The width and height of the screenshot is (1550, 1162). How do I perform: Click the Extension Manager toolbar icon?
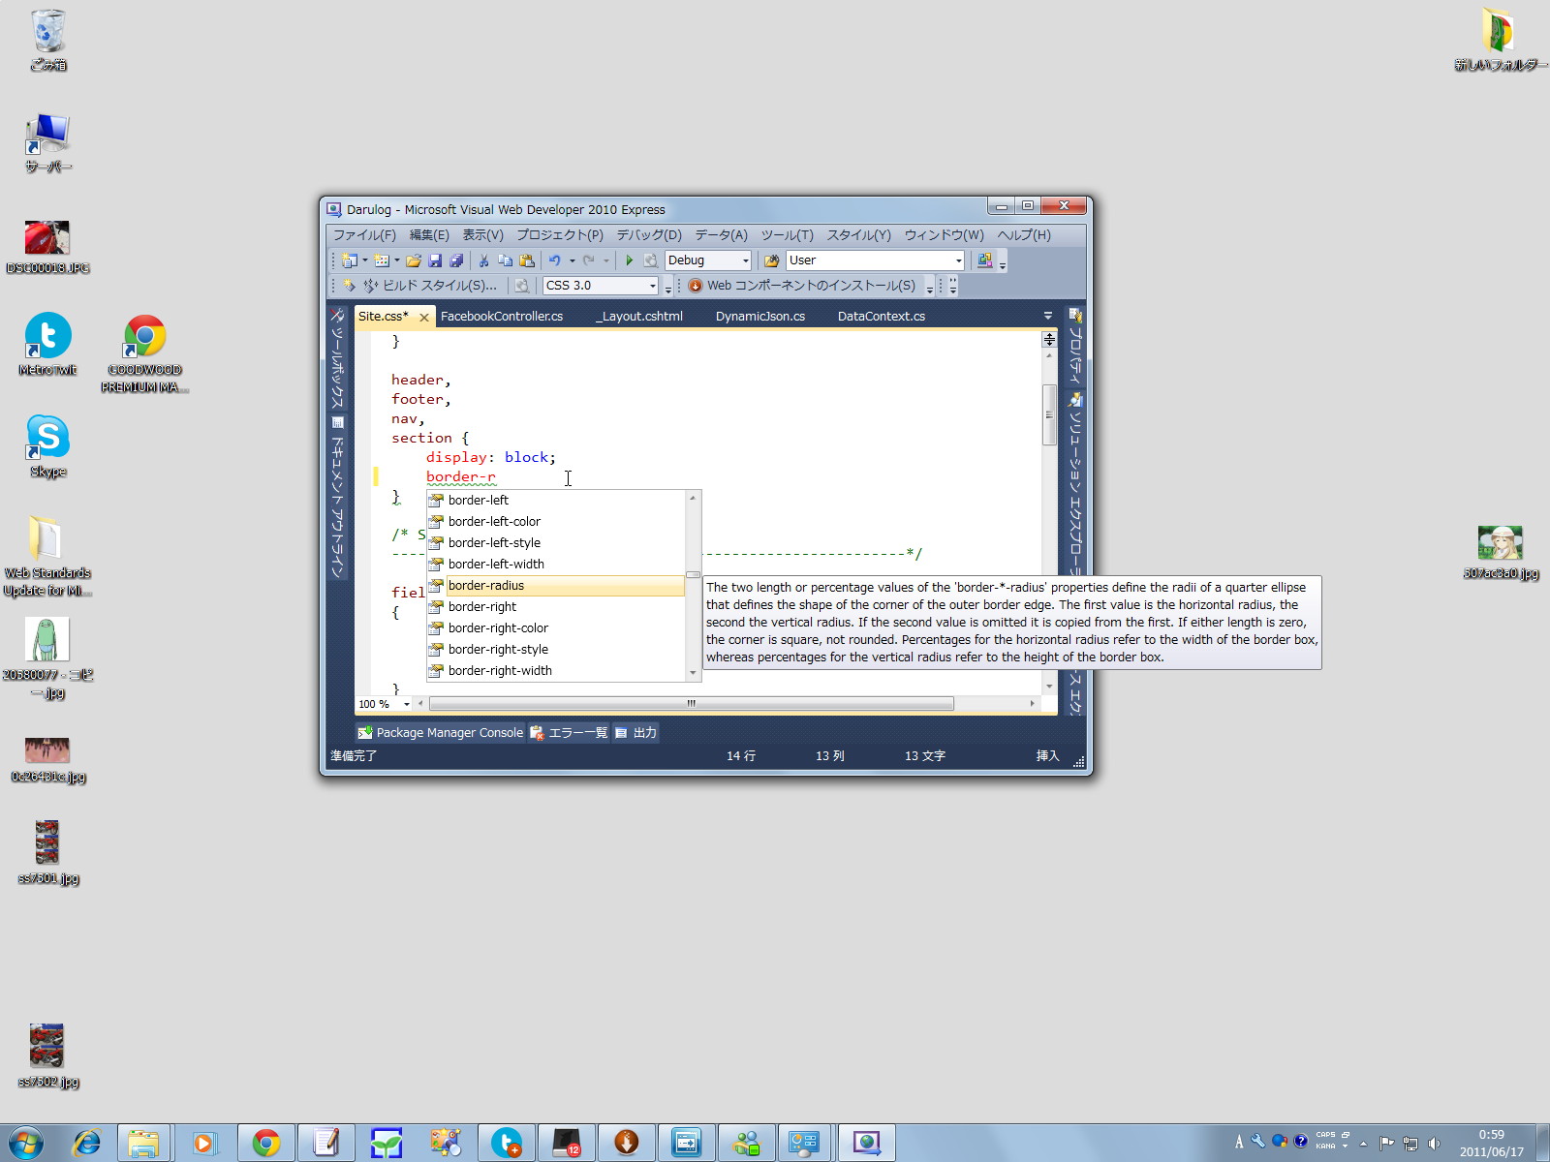[985, 260]
